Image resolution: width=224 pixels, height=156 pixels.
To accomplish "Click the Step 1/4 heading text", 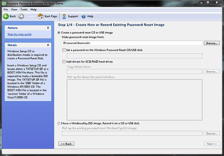I will click(111, 25).
